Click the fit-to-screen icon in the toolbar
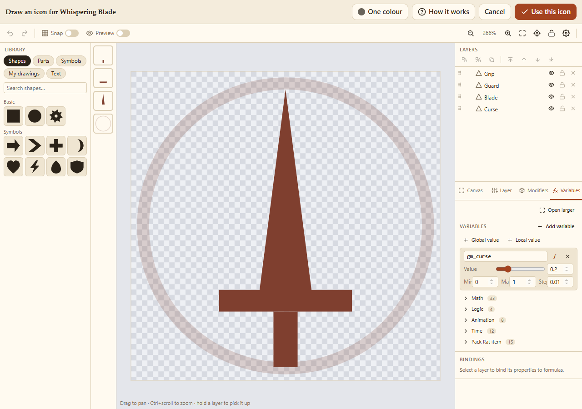The image size is (582, 409). pos(522,33)
